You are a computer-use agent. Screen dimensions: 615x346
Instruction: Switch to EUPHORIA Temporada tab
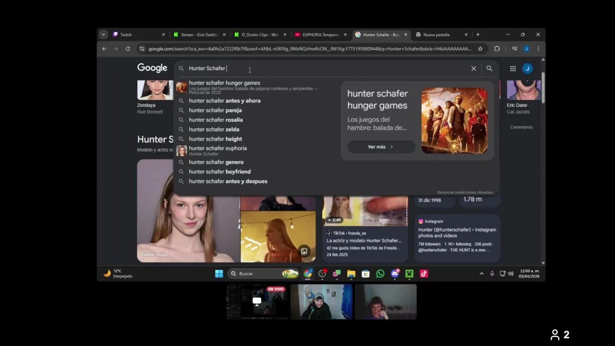coord(321,35)
